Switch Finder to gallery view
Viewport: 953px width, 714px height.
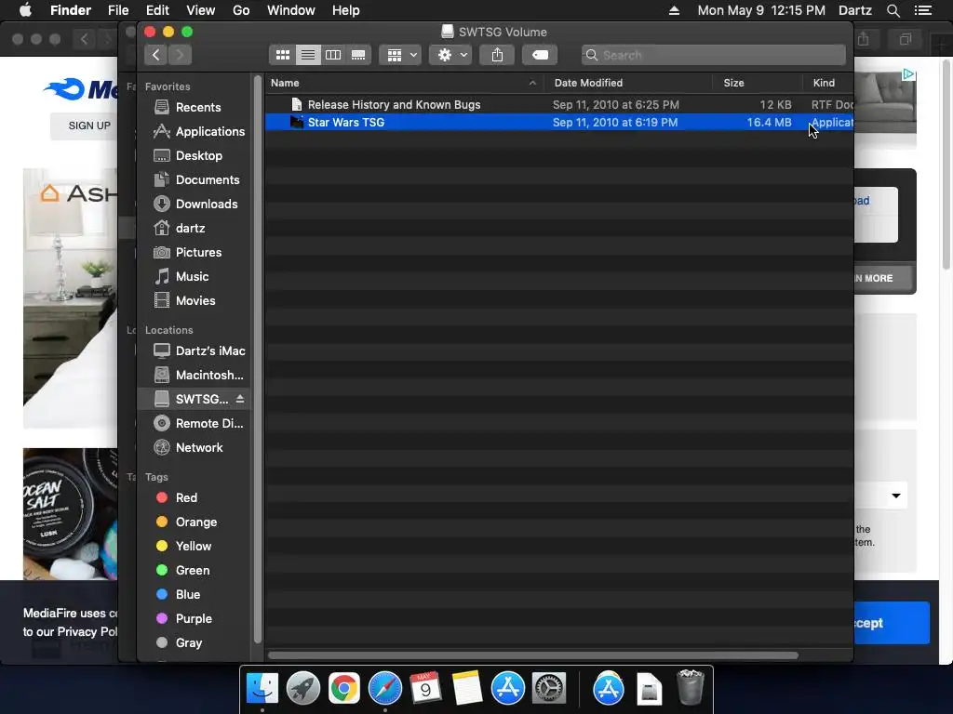pos(358,55)
